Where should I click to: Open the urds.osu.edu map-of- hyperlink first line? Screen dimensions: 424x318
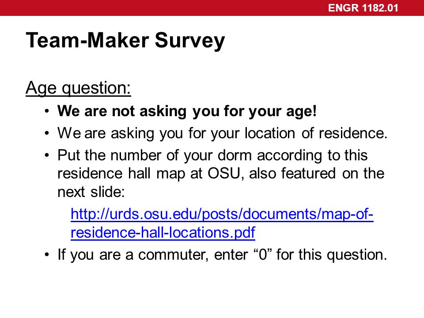(x=222, y=214)
